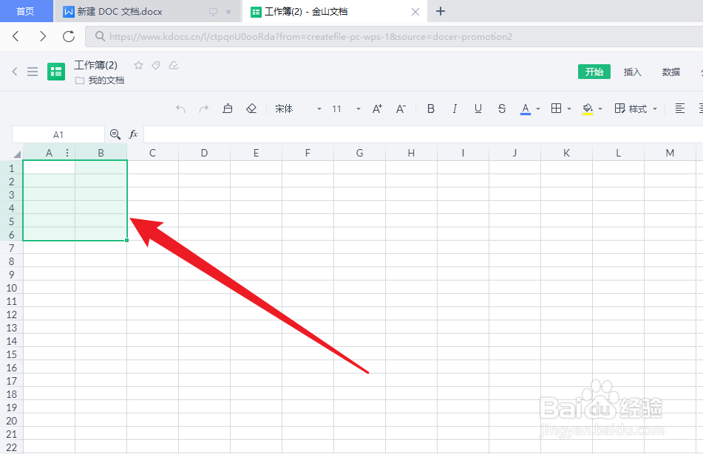Open the hamburger menu icon
Screen dimensions: 703x454
33,72
